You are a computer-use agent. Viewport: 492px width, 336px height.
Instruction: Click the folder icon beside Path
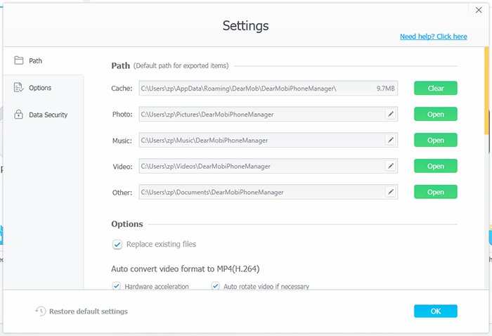click(x=19, y=60)
